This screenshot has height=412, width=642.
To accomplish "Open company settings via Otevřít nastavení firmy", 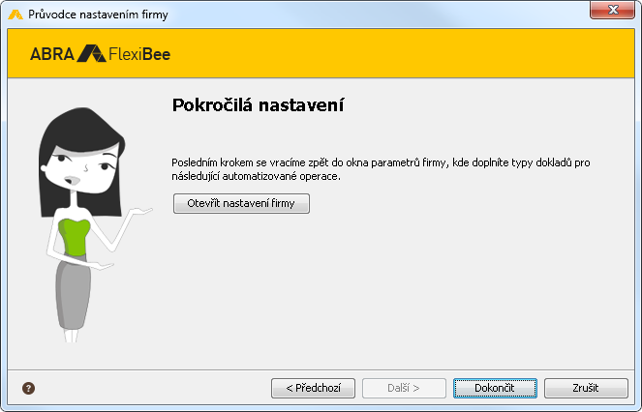I will click(241, 203).
